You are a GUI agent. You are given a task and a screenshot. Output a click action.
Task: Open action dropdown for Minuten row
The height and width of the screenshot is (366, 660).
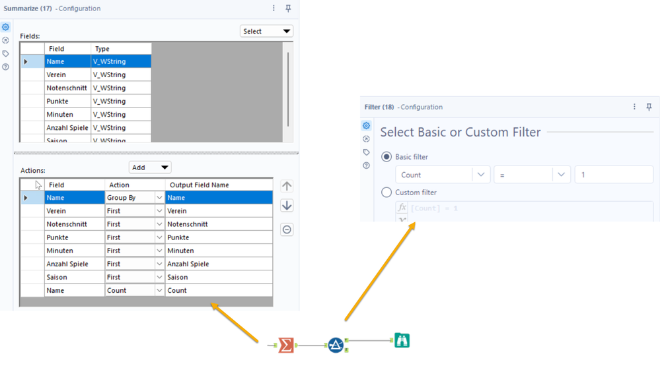tap(159, 251)
